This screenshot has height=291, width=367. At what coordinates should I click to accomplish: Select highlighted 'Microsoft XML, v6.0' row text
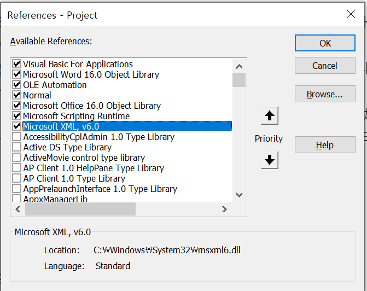[61, 126]
